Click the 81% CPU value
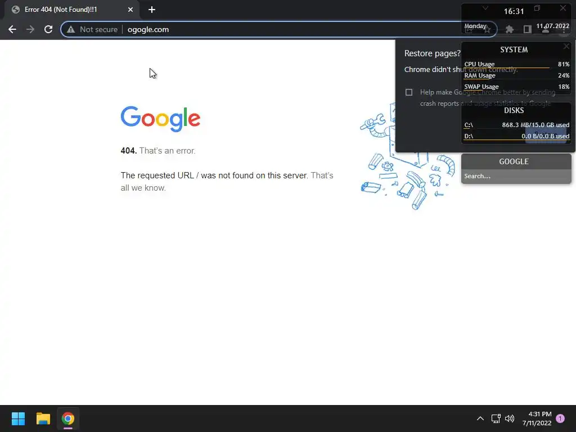576x432 pixels. [x=564, y=64]
